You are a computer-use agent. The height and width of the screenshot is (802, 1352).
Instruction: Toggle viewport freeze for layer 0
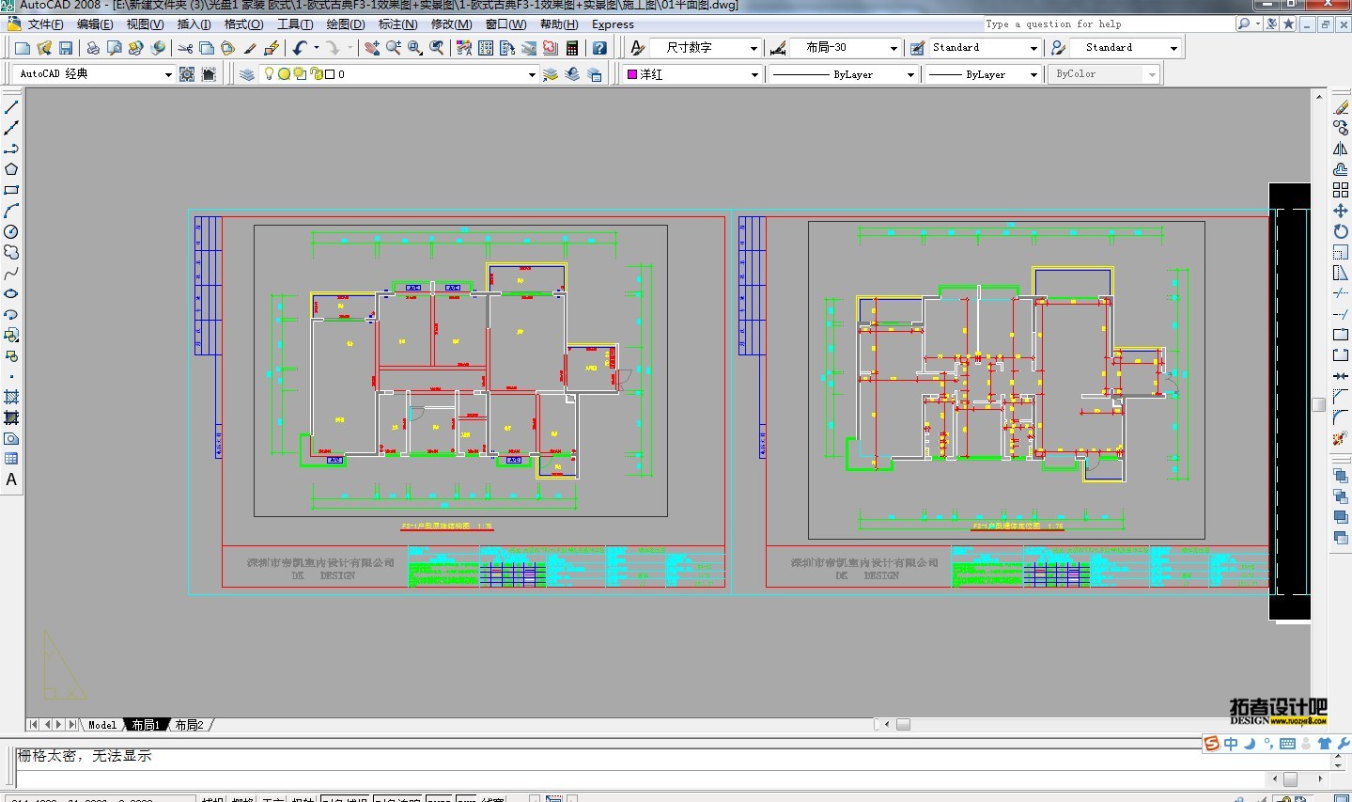pos(300,74)
